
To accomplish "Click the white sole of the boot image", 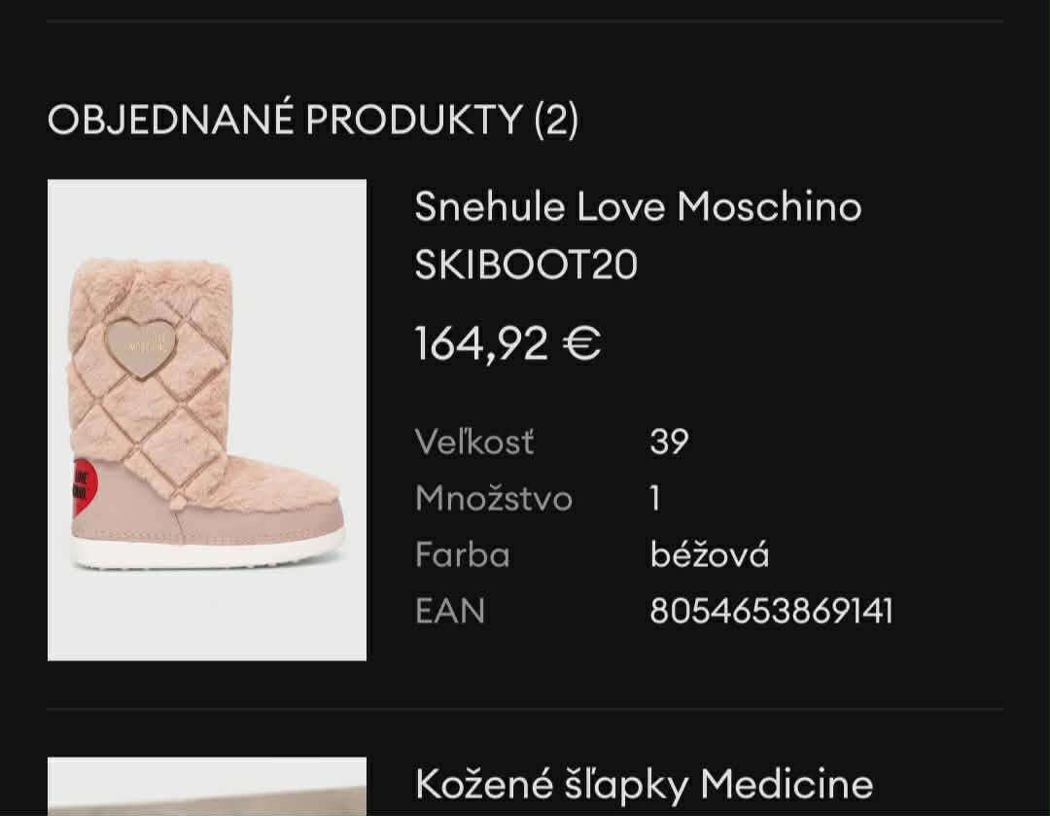I will click(209, 554).
